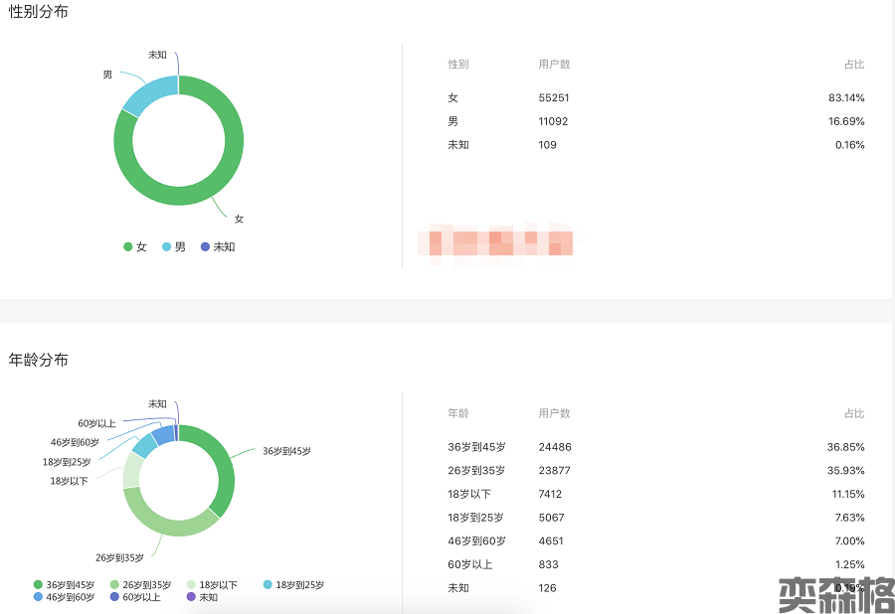This screenshot has height=614, width=895.
Task: Click the 46岁到60岁 legend dot in age chart
Action: (39, 597)
